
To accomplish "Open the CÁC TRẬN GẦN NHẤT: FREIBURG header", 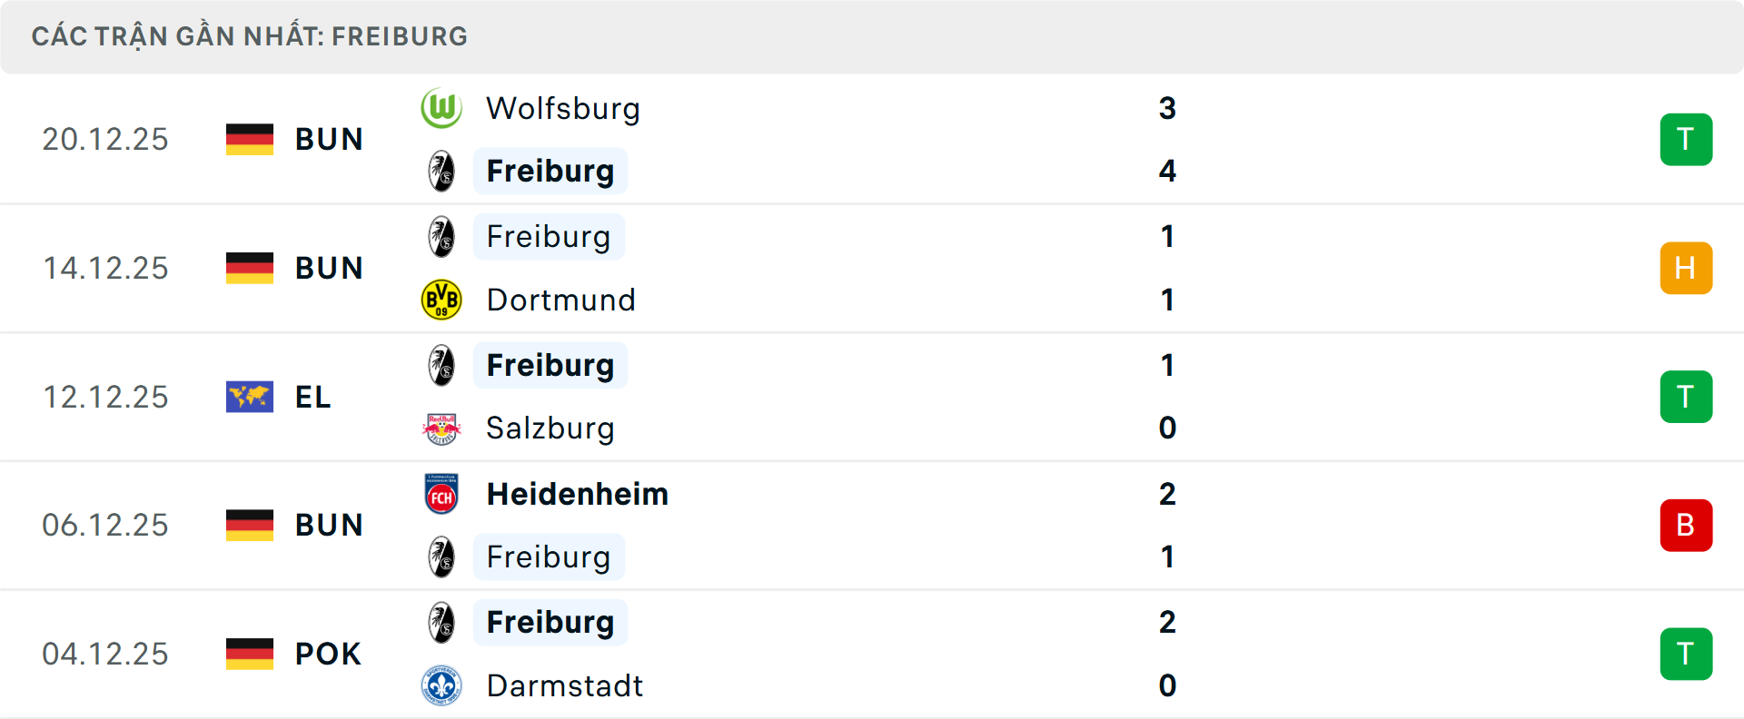I will 250,35.
